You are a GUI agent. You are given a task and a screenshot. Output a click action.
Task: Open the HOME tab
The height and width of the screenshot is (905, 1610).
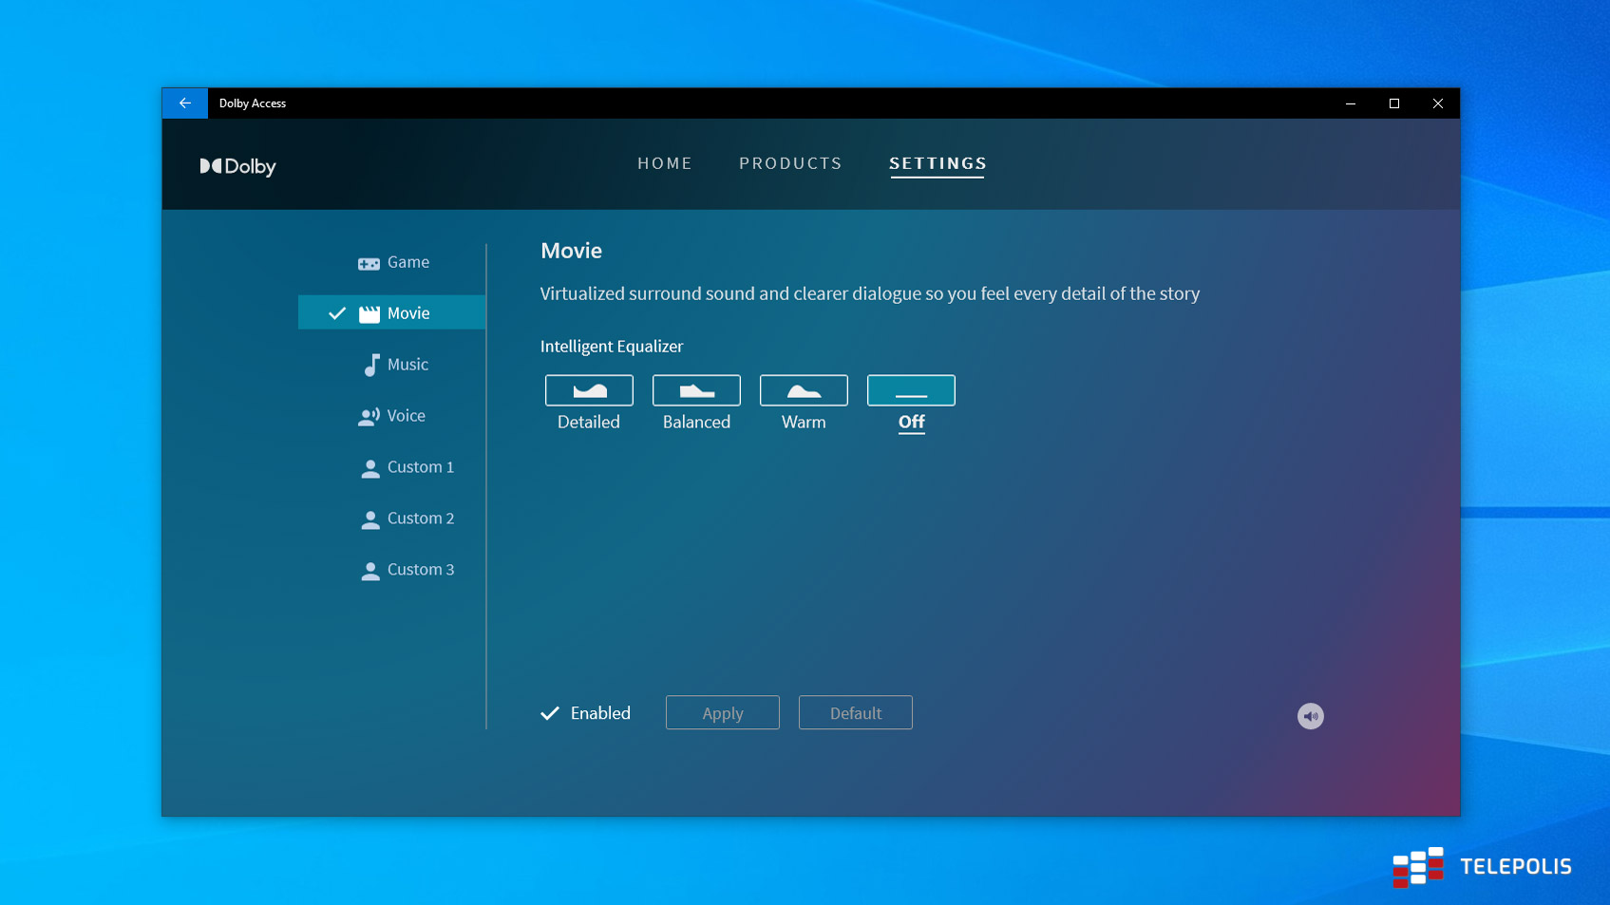click(x=665, y=163)
